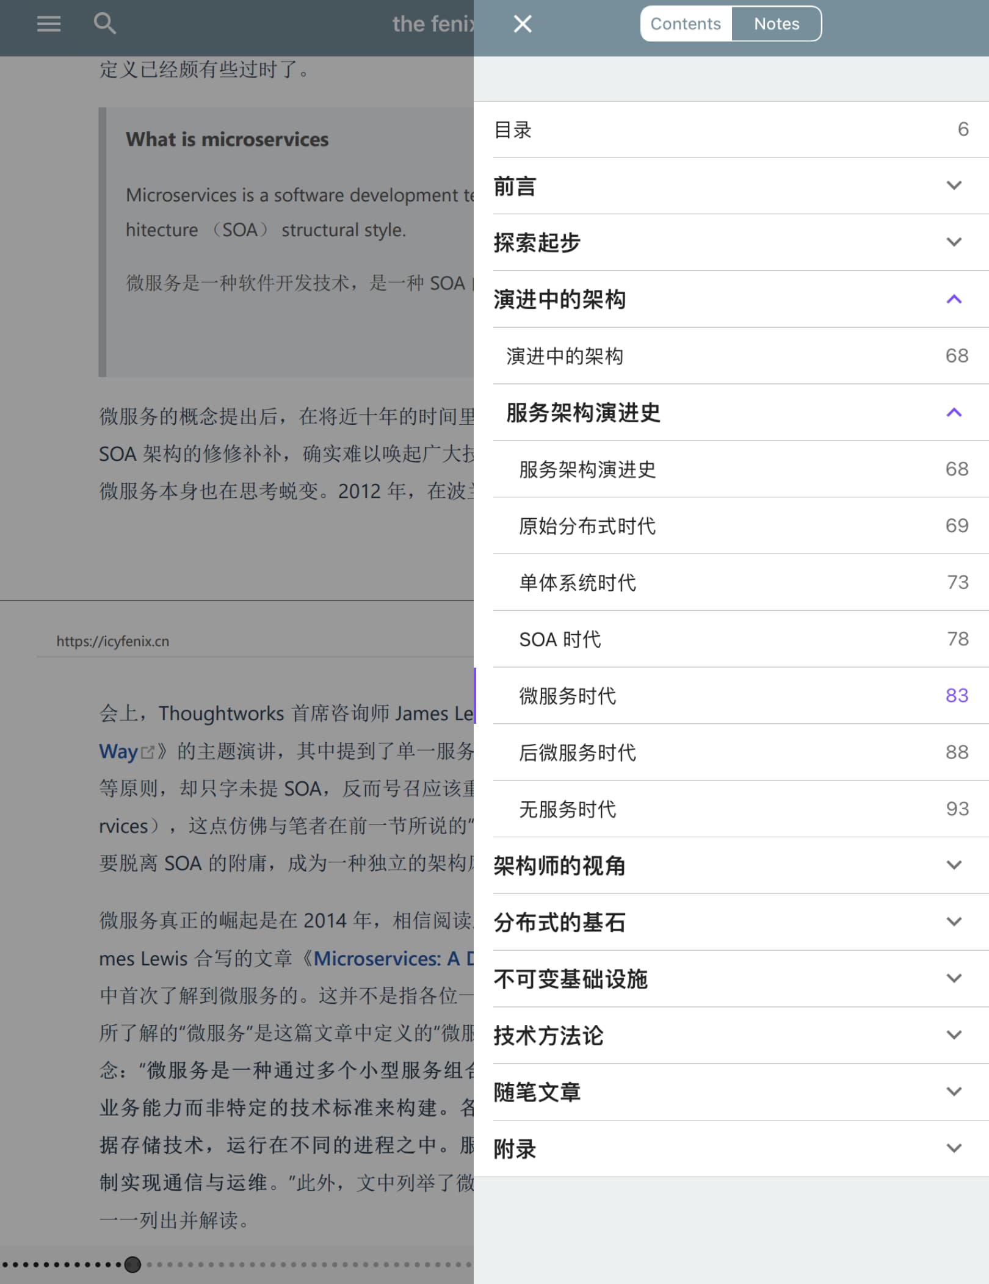Select the Contents tab
989x1284 pixels.
(x=685, y=24)
